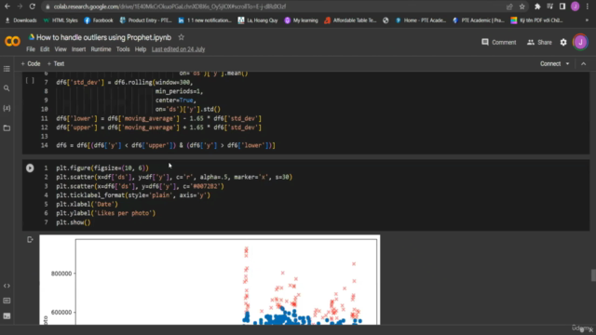The image size is (596, 335).
Task: Click the plt.show() line in the code cell
Action: point(74,222)
